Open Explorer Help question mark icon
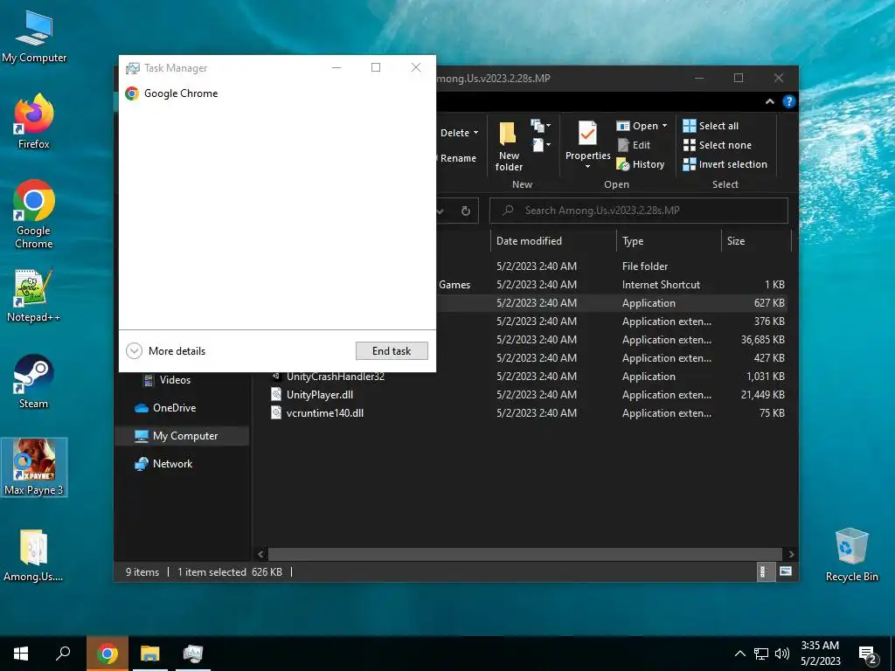895x671 pixels. (789, 101)
